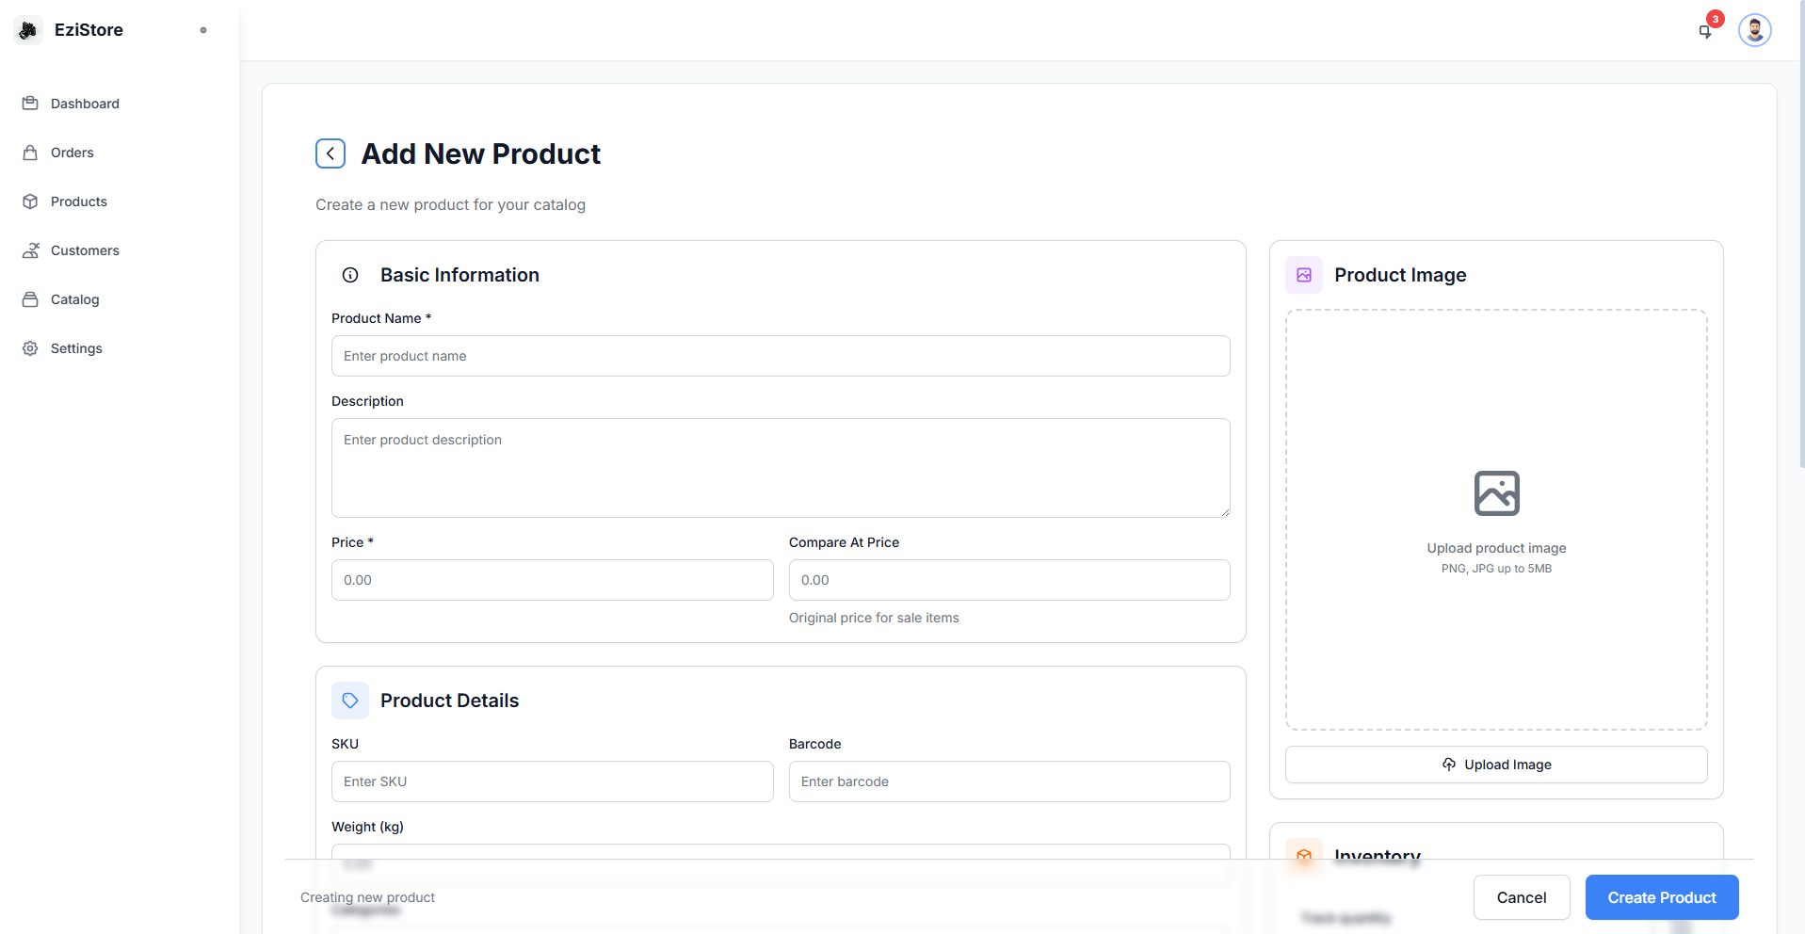The image size is (1805, 934).
Task: Open Dashboard from the sidebar
Action: tap(85, 104)
